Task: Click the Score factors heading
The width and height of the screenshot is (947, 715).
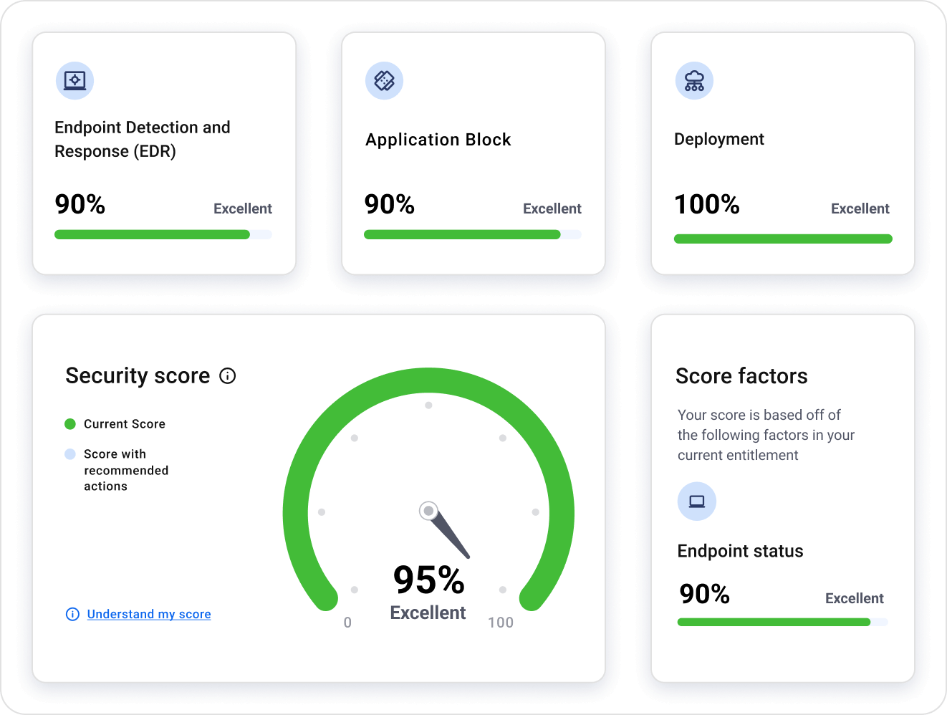Action: [x=741, y=376]
